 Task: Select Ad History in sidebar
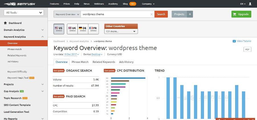13,61
